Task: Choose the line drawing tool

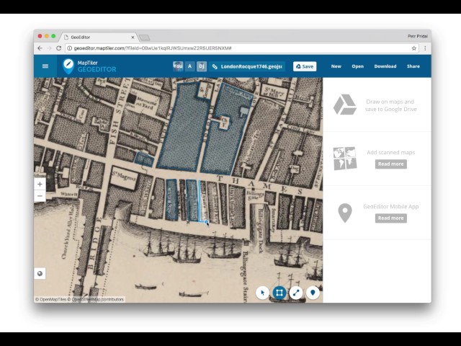Action: 296,293
